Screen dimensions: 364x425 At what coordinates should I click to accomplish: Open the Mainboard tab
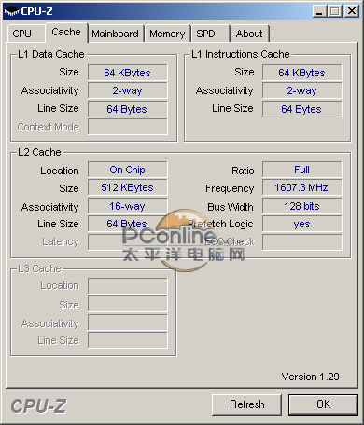point(116,34)
